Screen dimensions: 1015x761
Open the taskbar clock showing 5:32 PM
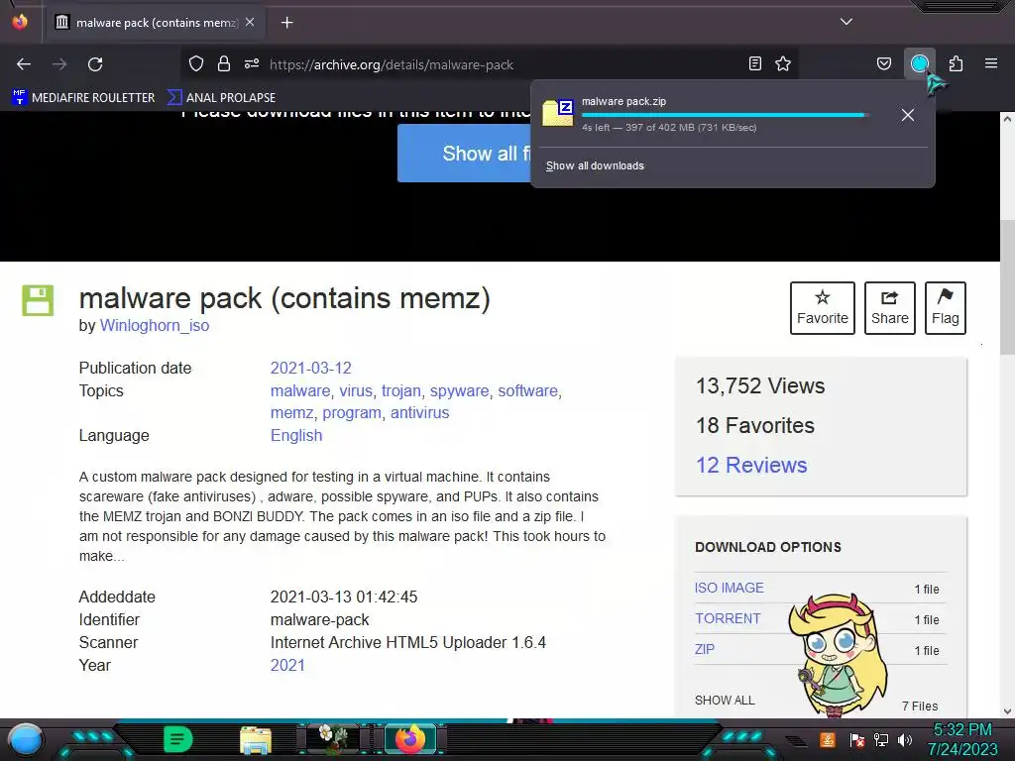coord(962,739)
